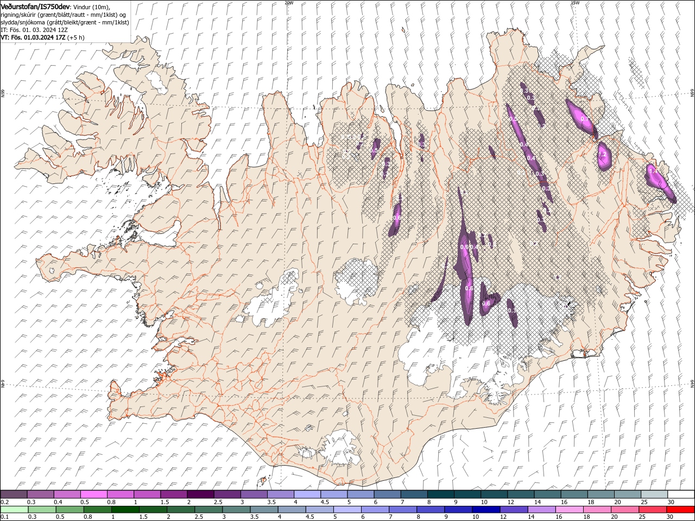Image resolution: width=695 pixels, height=521 pixels.
Task: Click the upper legend swatch between 0.8 and 1
Action: point(120,494)
